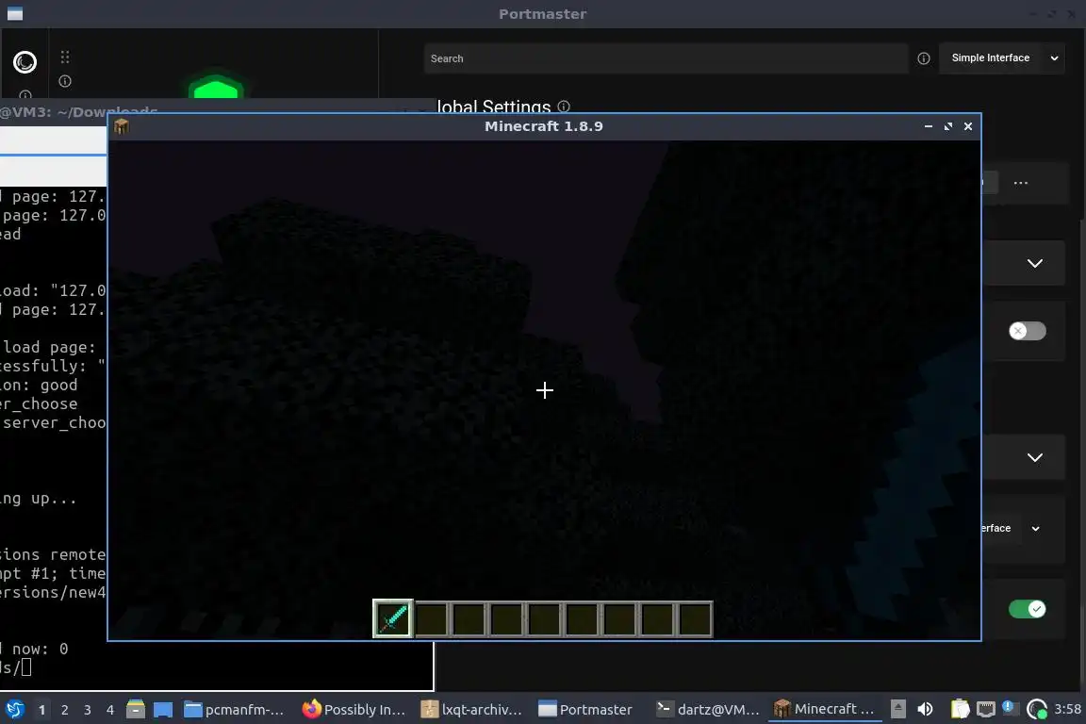1086x724 pixels.
Task: Click the terminal line reading 'ion: good'
Action: point(39,386)
